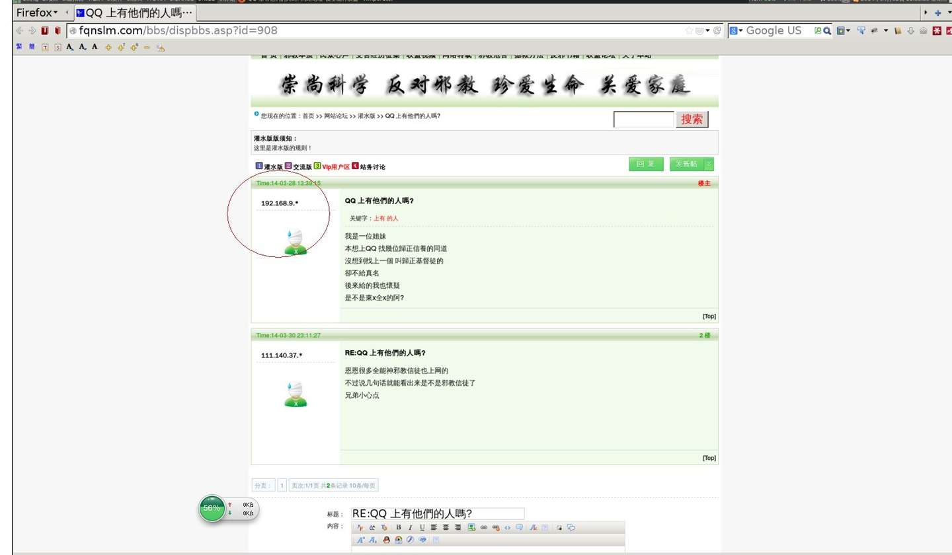Click the text 兄弟小心点
The width and height of the screenshot is (952, 555).
point(362,395)
